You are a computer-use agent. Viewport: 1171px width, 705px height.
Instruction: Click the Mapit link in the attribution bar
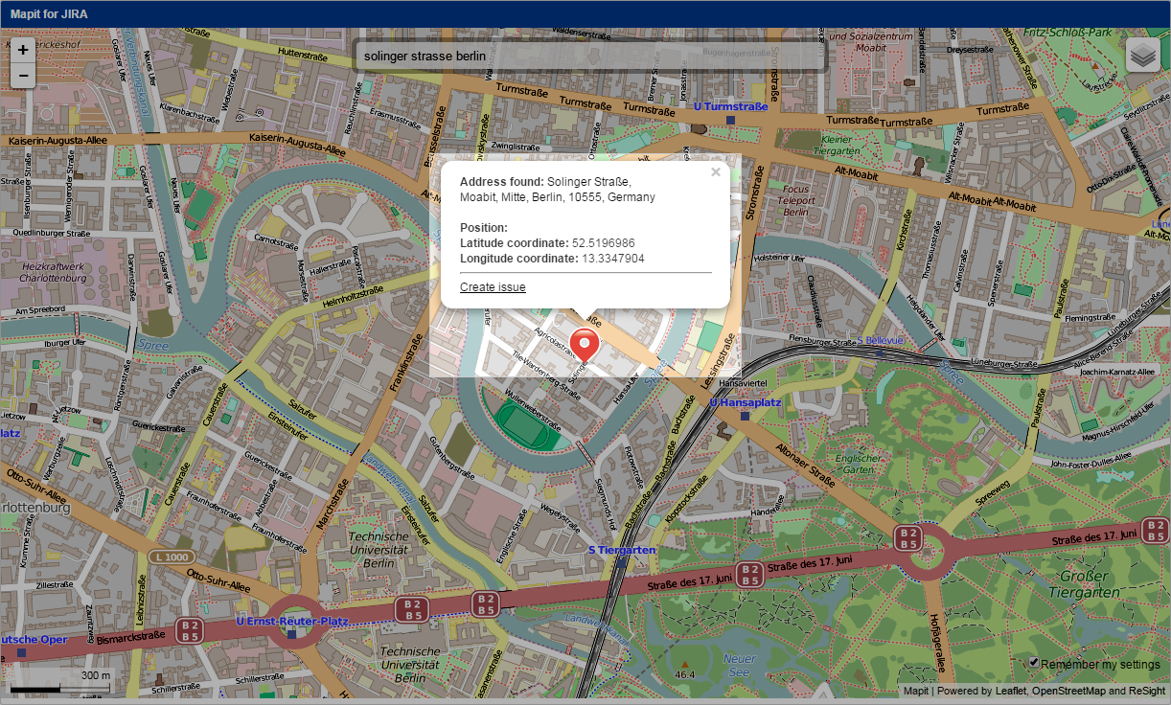click(916, 690)
